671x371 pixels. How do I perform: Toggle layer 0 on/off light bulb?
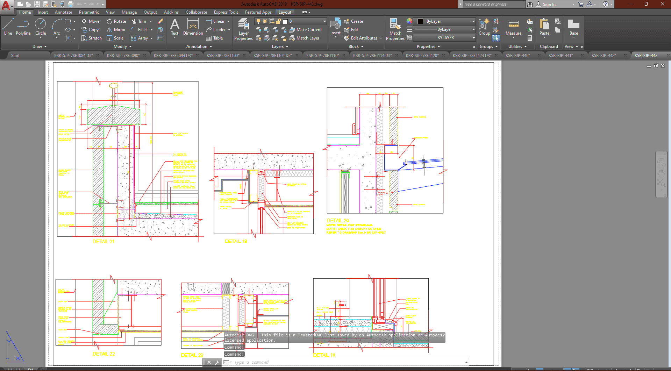pyautogui.click(x=258, y=21)
